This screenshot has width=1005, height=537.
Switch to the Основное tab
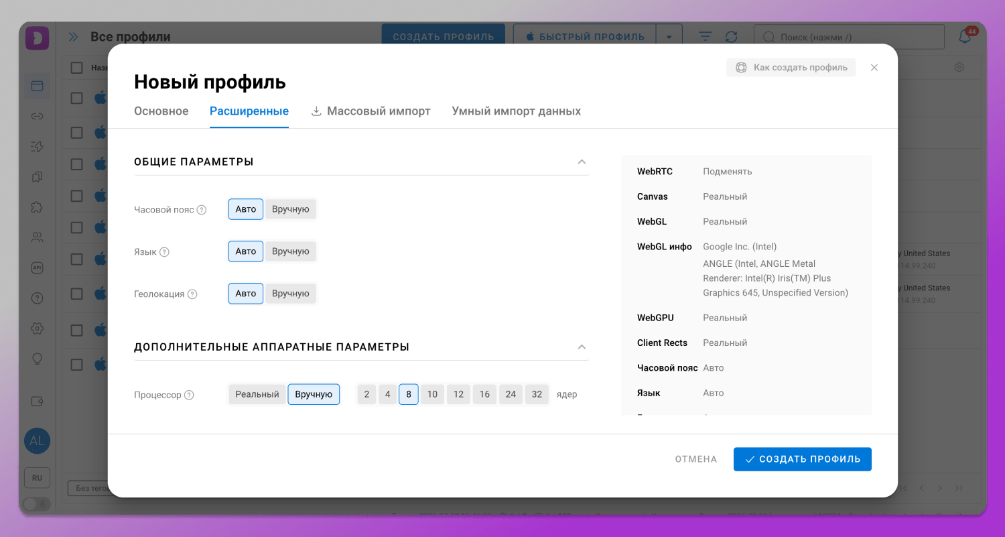tap(161, 111)
